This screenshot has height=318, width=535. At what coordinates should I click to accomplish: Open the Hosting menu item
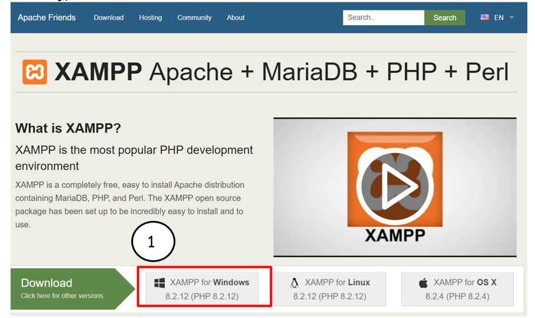tap(150, 18)
